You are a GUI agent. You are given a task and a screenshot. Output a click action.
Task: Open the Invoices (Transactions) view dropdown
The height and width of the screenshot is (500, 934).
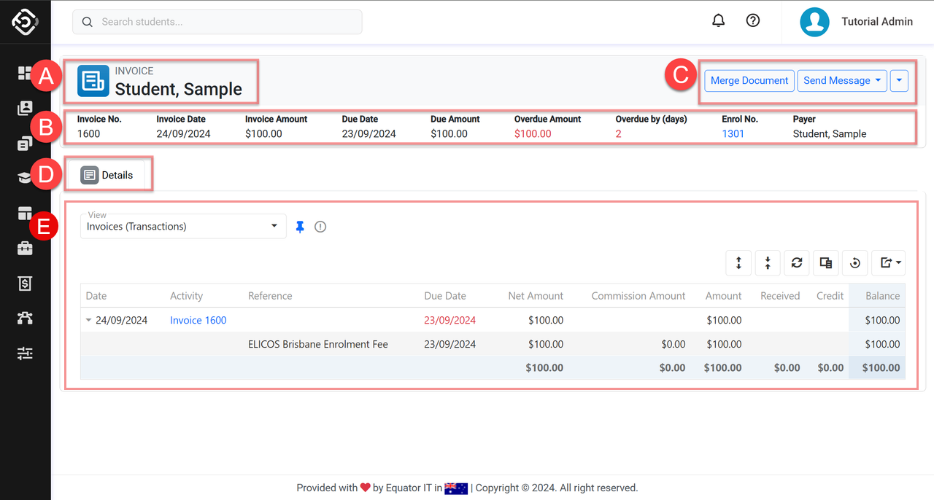coord(182,227)
